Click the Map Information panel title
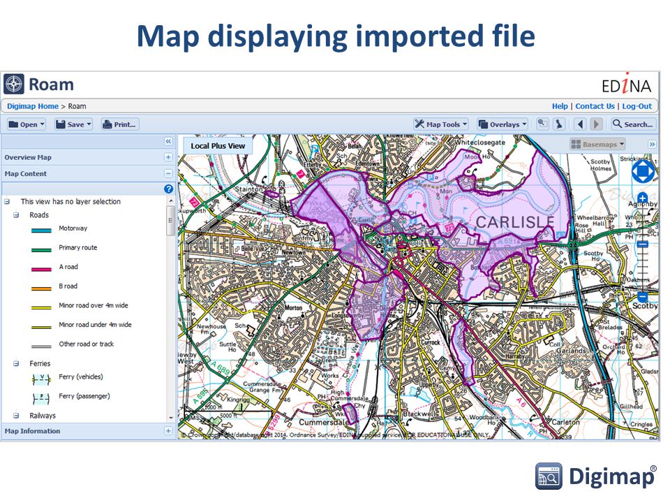 (x=32, y=431)
